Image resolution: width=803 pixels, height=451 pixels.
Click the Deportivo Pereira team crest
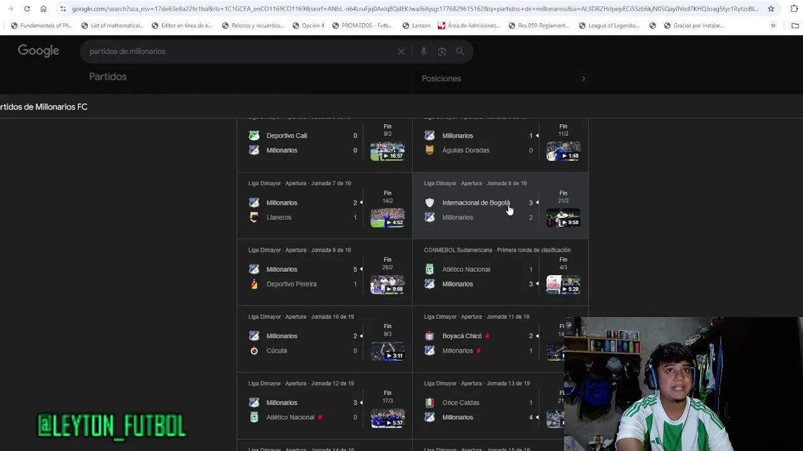point(254,284)
